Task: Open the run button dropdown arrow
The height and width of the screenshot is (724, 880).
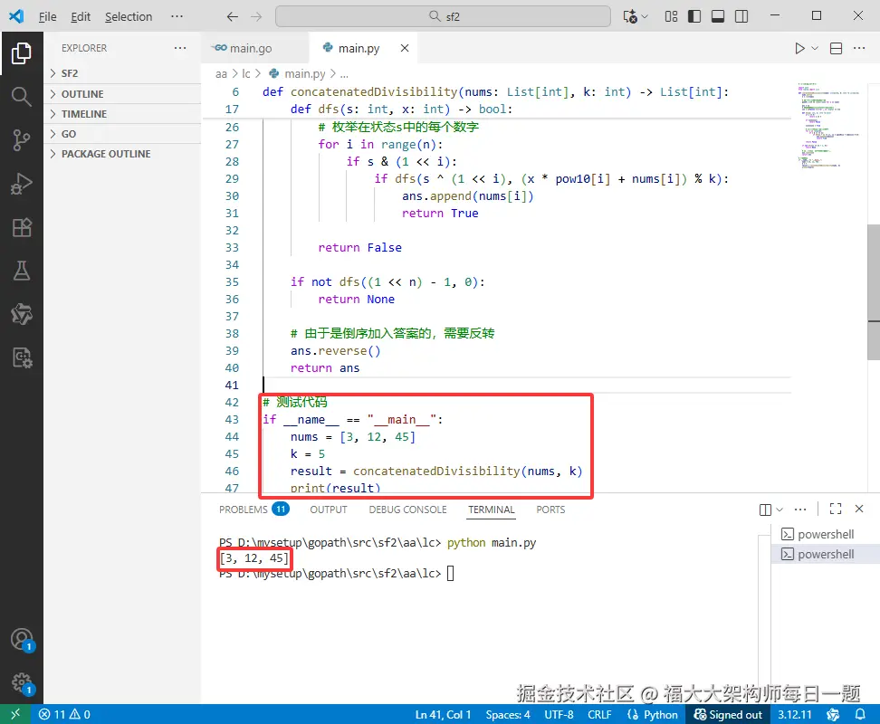Action: point(815,48)
